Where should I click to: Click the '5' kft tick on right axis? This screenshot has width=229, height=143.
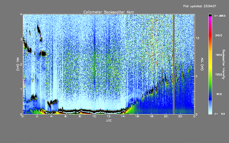click(x=196, y=76)
